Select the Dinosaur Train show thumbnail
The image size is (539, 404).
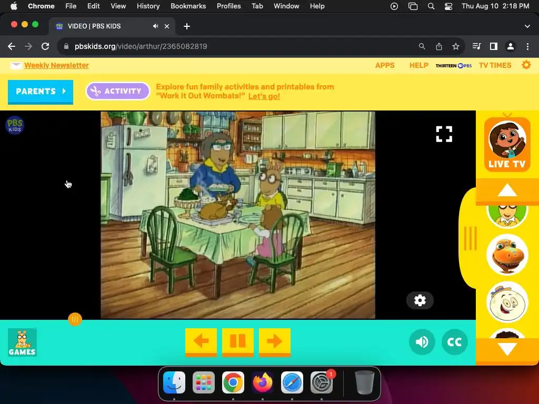[x=507, y=255]
